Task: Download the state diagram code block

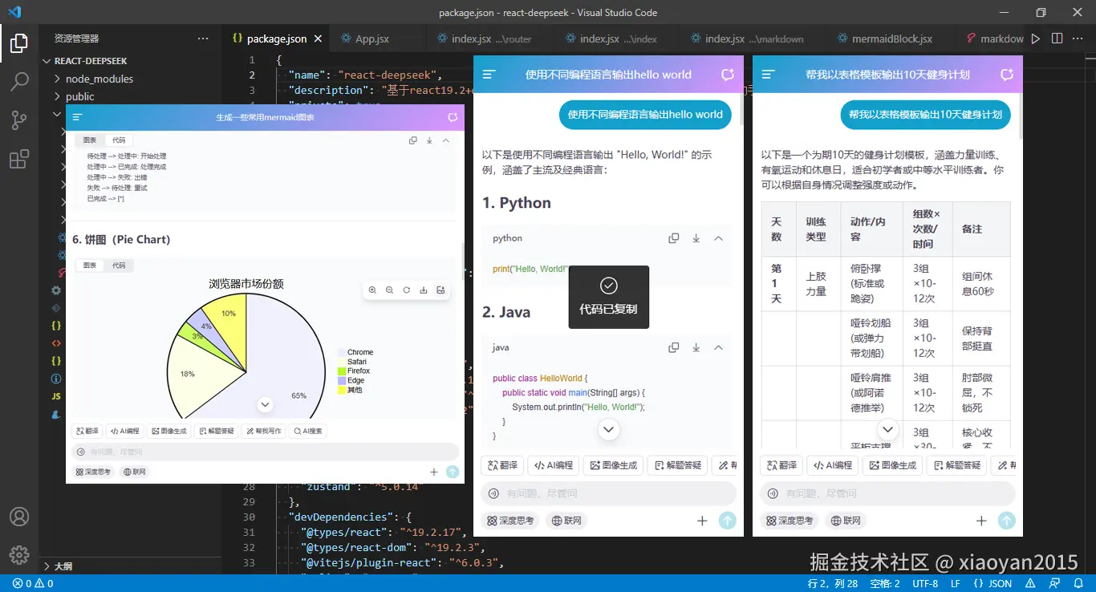Action: tap(429, 140)
